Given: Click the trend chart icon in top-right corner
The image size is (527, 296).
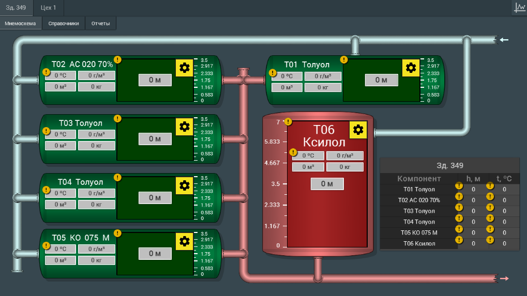Looking at the screenshot, I should [x=520, y=7].
